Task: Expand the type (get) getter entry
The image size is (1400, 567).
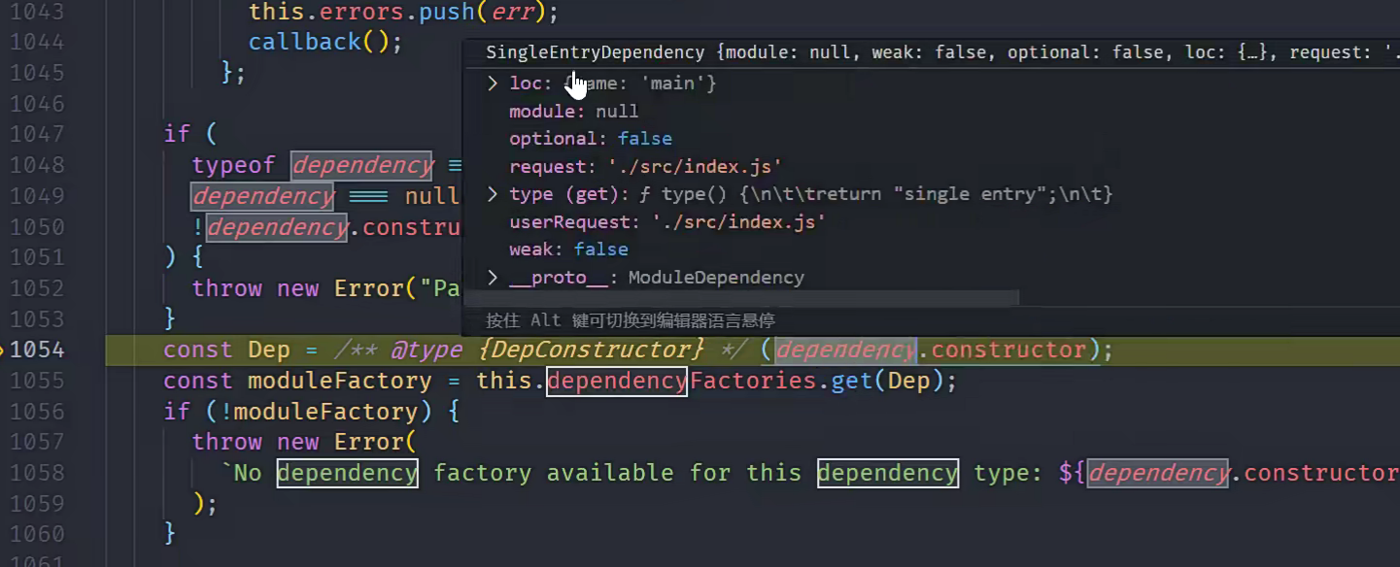Action: (493, 194)
